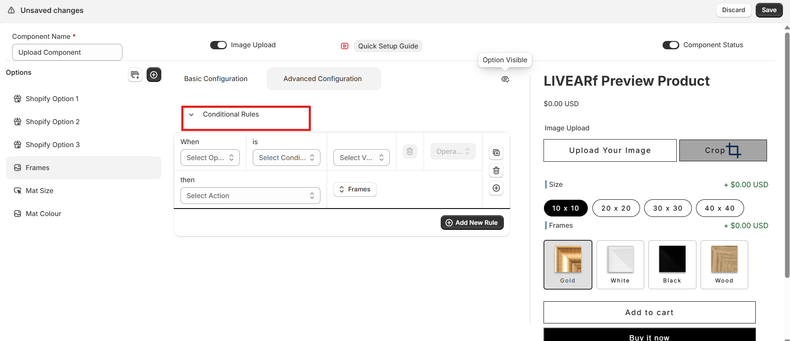Select Shopify Option 1 in the options list
The height and width of the screenshot is (341, 790).
84,99
